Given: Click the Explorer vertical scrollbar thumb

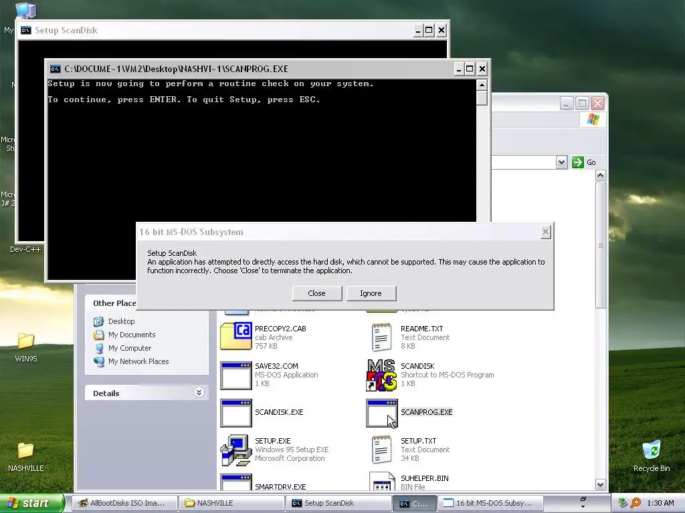Looking at the screenshot, I should [x=600, y=245].
